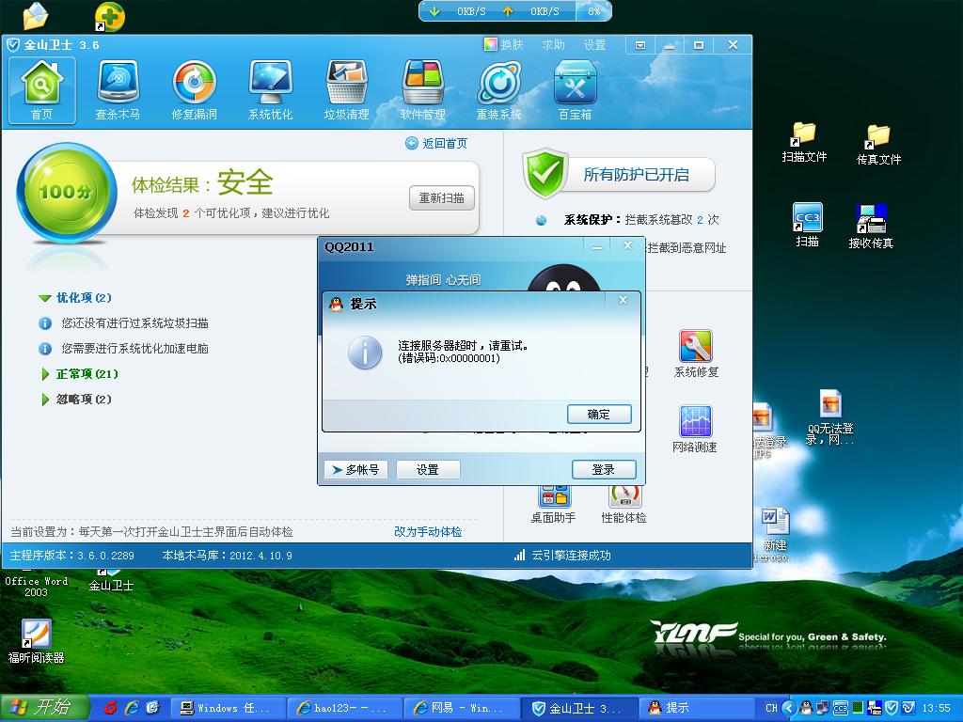Click 重新扫描 rescan button
Screen dimensions: 963x722
coord(442,198)
